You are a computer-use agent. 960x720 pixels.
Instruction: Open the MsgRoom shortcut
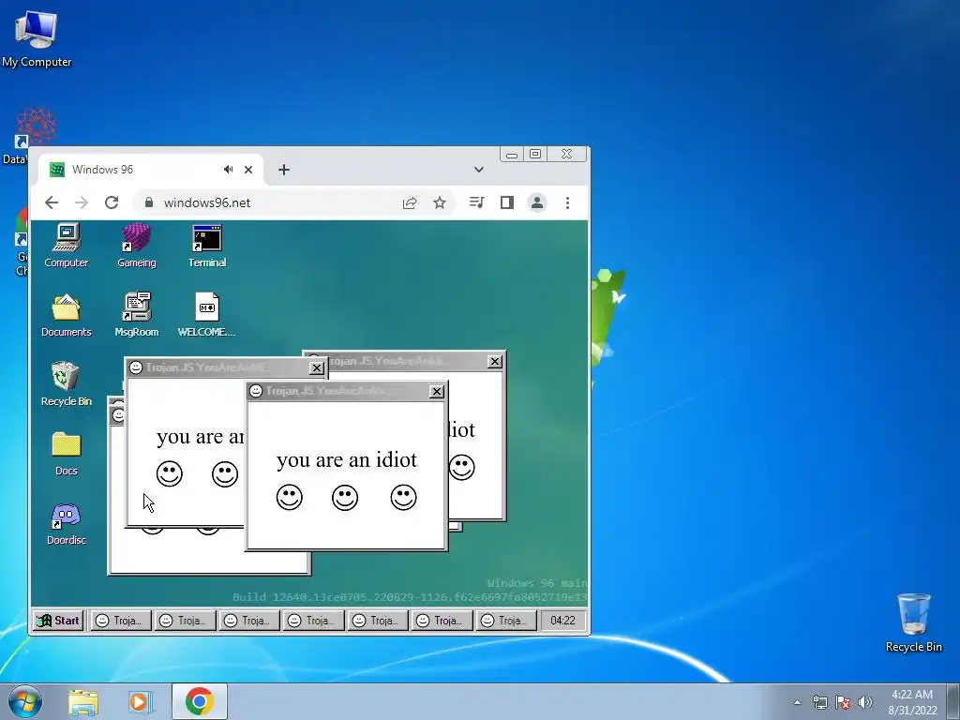(137, 315)
